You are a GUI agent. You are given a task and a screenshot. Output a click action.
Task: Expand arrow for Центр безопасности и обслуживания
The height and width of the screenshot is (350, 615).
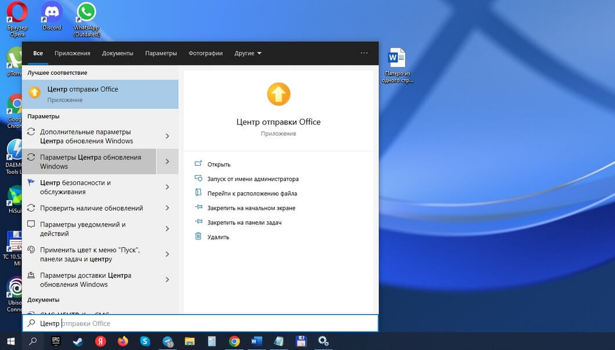point(168,187)
